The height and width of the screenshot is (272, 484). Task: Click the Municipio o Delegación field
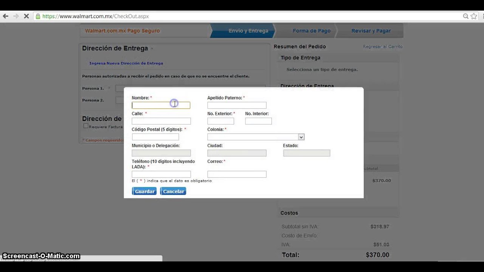click(161, 153)
